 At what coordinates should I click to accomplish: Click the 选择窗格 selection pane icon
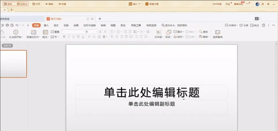(x=218, y=32)
